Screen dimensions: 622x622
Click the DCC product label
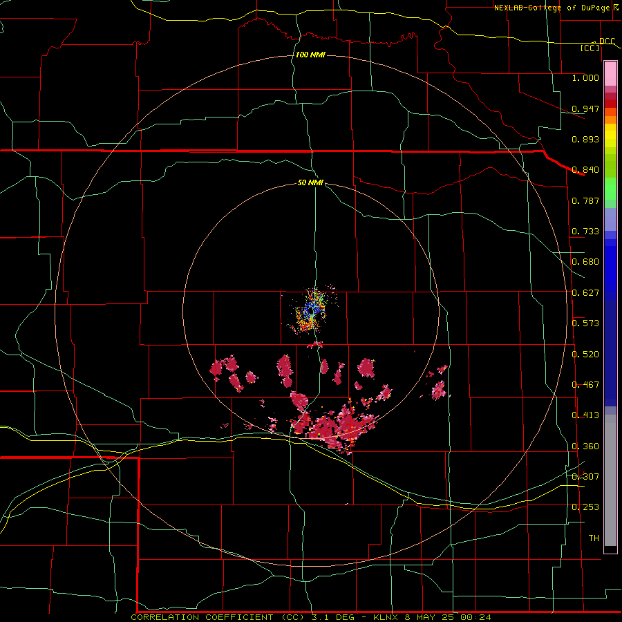pyautogui.click(x=607, y=41)
